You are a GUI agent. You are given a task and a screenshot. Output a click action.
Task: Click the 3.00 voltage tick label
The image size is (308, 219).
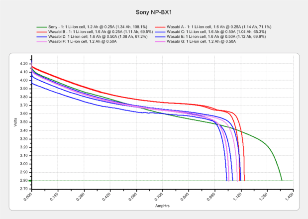point(23,164)
